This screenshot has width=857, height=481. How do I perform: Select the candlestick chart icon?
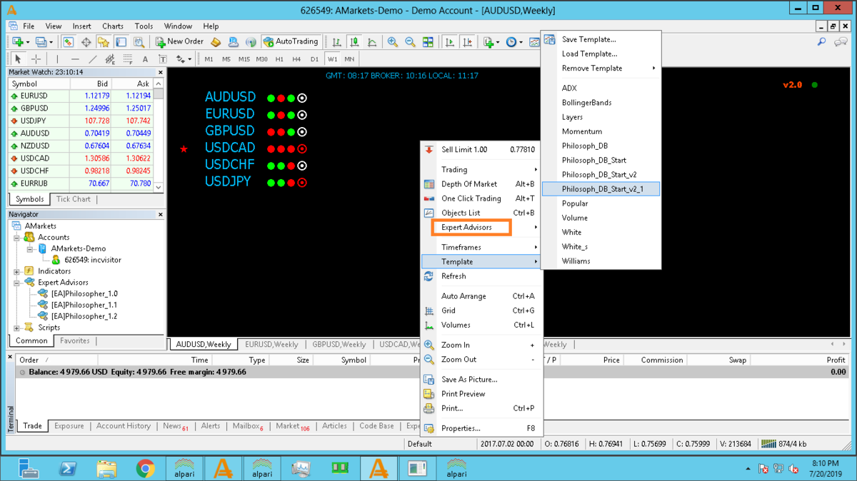[354, 42]
